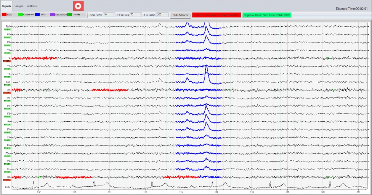Open the Time Scale dropdown

[x=109, y=15]
